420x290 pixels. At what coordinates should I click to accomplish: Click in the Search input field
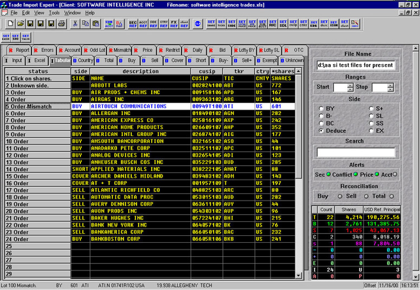356,152
